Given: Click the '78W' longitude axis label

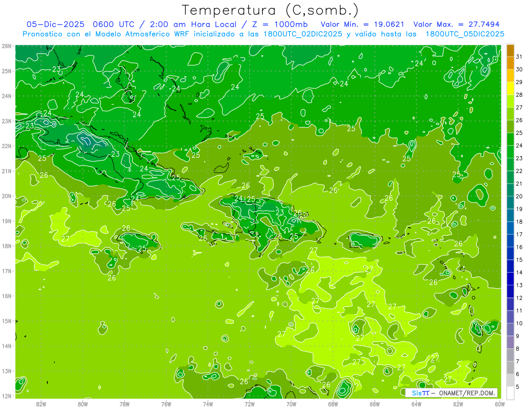Looking at the screenshot, I should (x=124, y=404).
